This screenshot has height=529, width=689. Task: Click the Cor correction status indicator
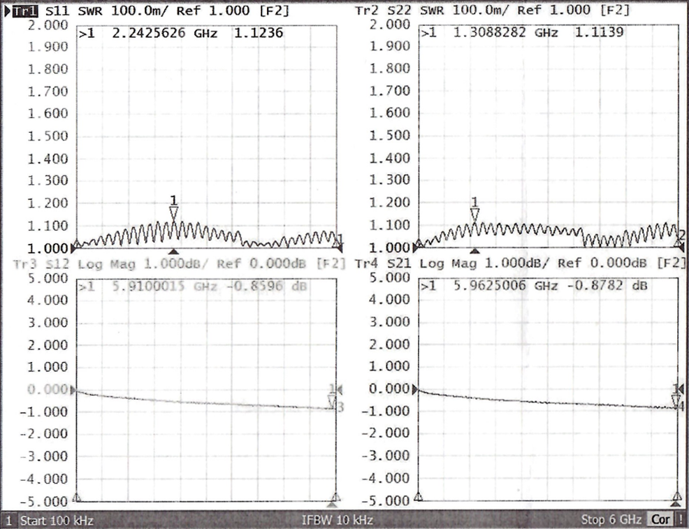660,521
